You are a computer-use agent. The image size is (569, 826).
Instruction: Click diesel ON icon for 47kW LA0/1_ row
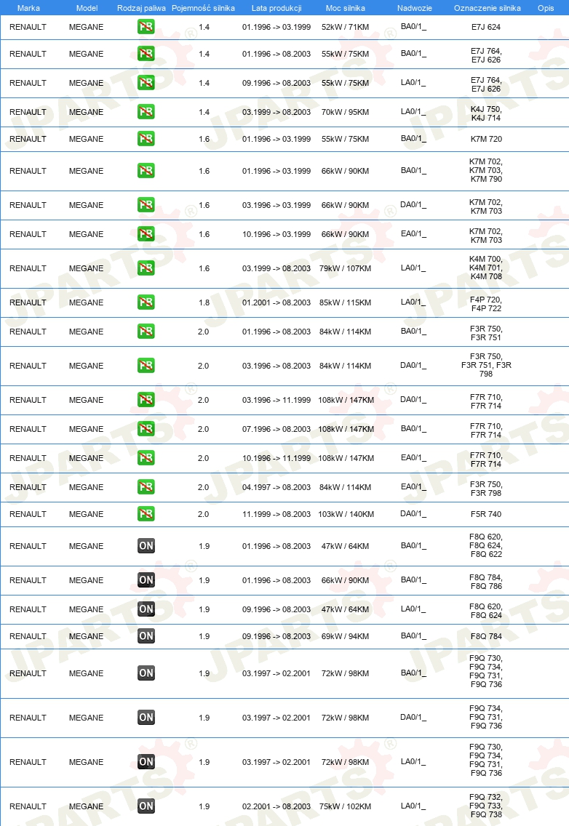pyautogui.click(x=146, y=609)
